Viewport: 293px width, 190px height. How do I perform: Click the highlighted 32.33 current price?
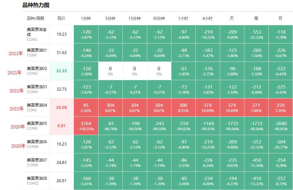(x=62, y=71)
